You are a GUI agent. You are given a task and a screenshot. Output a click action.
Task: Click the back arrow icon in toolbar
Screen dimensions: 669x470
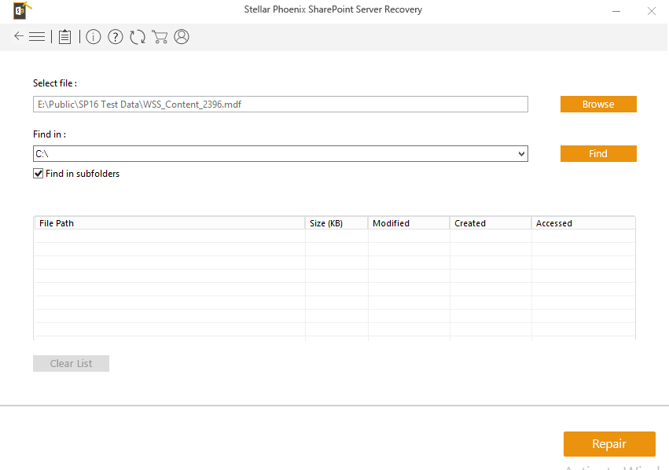tap(19, 36)
